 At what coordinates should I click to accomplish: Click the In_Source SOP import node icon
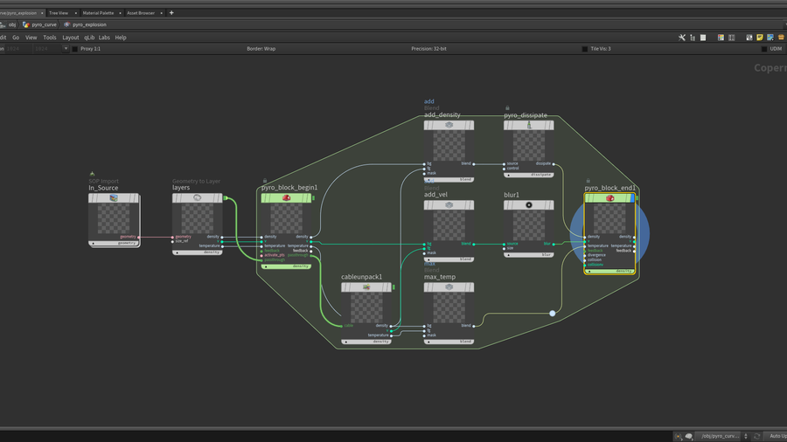click(x=114, y=198)
